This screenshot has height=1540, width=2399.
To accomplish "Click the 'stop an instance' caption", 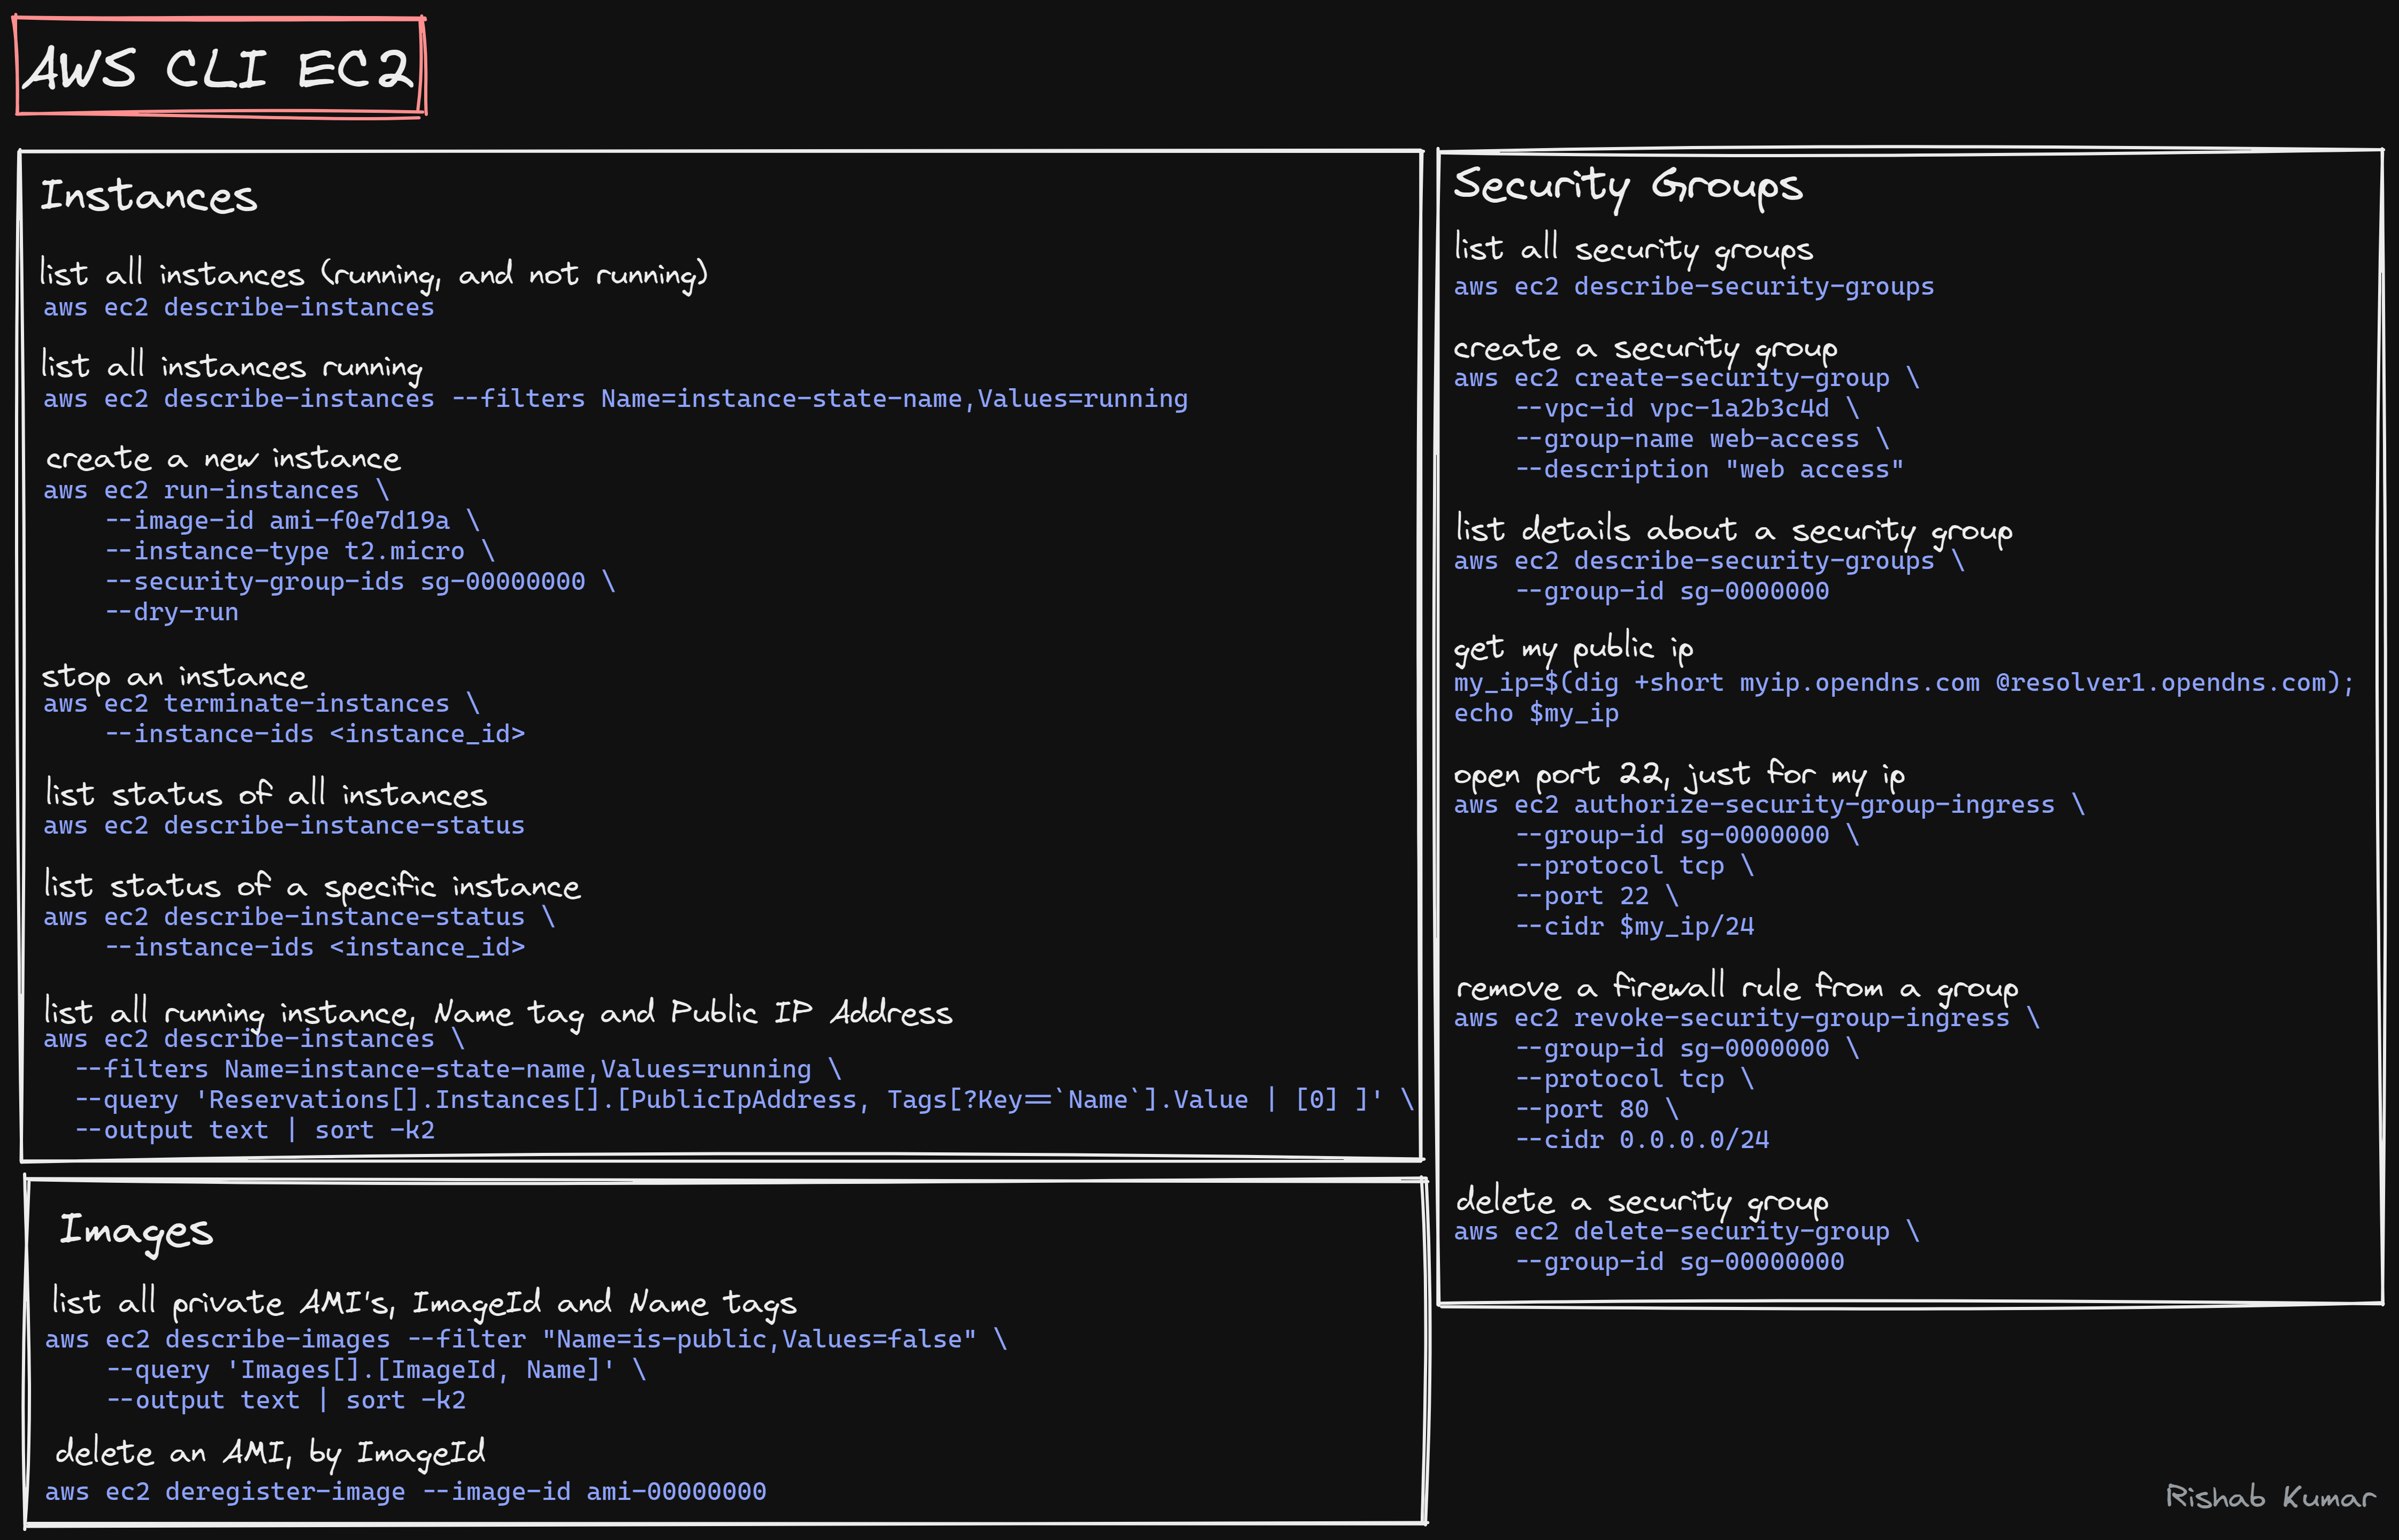I will point(174,677).
